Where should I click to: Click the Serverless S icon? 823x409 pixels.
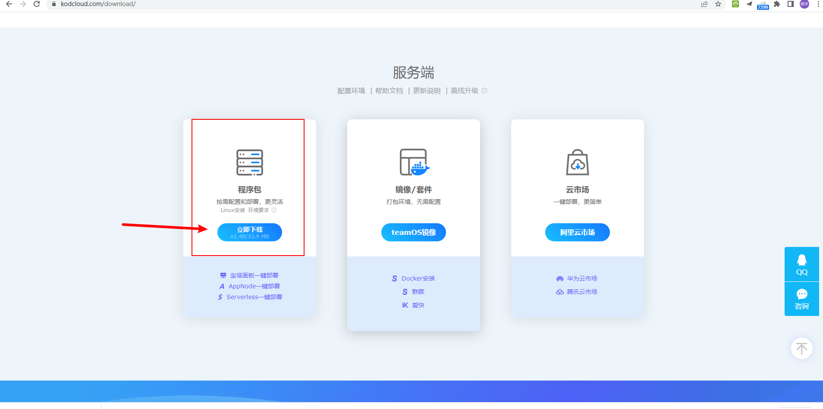(220, 297)
